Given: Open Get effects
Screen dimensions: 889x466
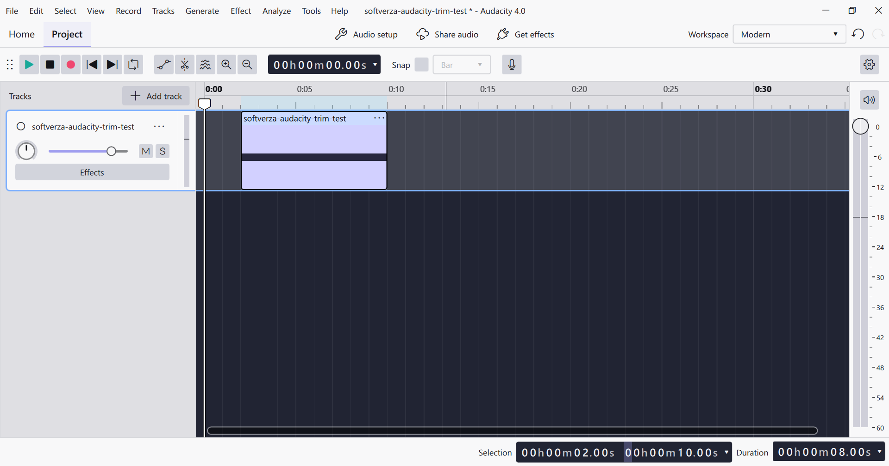Looking at the screenshot, I should [x=525, y=34].
